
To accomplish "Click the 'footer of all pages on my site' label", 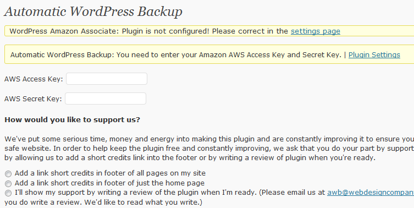I will [x=110, y=173].
